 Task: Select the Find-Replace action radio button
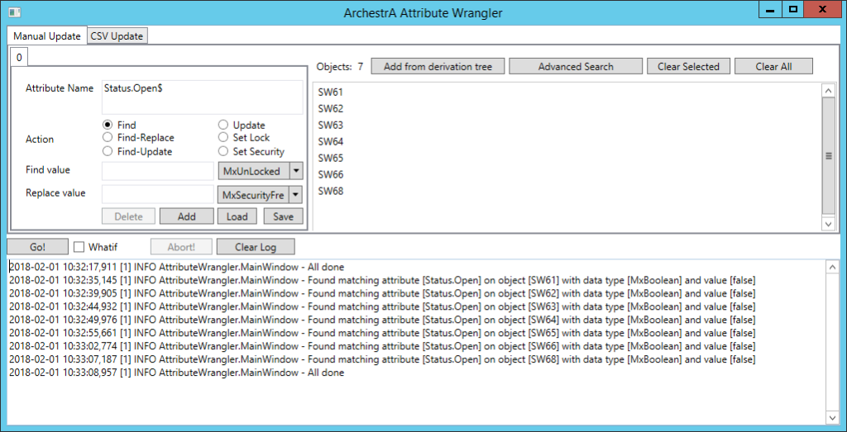tap(107, 137)
